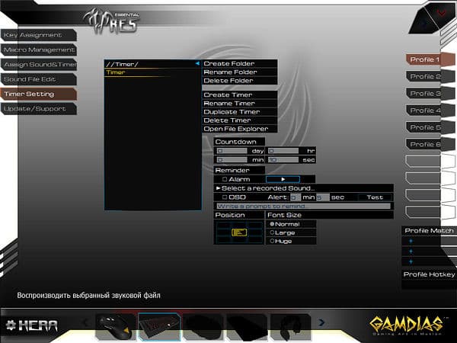Viewport: 457px width, 343px height.
Task: Click the OSD Test button
Action: (x=375, y=197)
